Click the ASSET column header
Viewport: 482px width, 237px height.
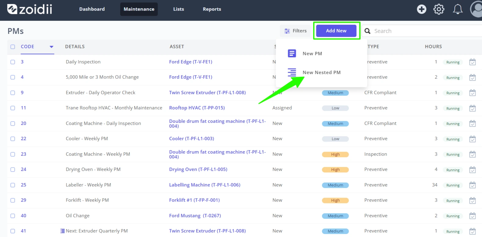(177, 47)
